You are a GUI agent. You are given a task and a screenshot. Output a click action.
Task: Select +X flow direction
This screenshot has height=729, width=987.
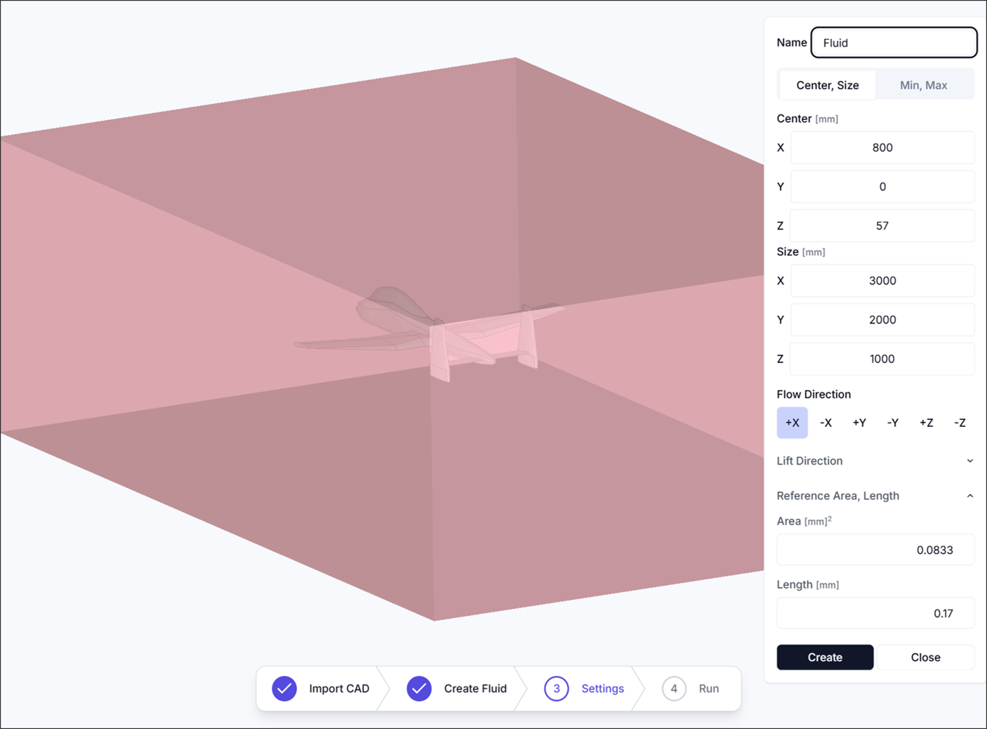tap(792, 423)
